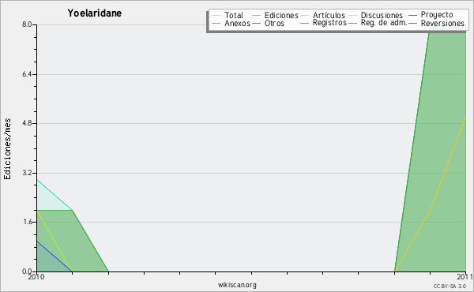The height and width of the screenshot is (292, 474).
Task: Click the 6.4 y-axis tick value
Action: pos(27,74)
